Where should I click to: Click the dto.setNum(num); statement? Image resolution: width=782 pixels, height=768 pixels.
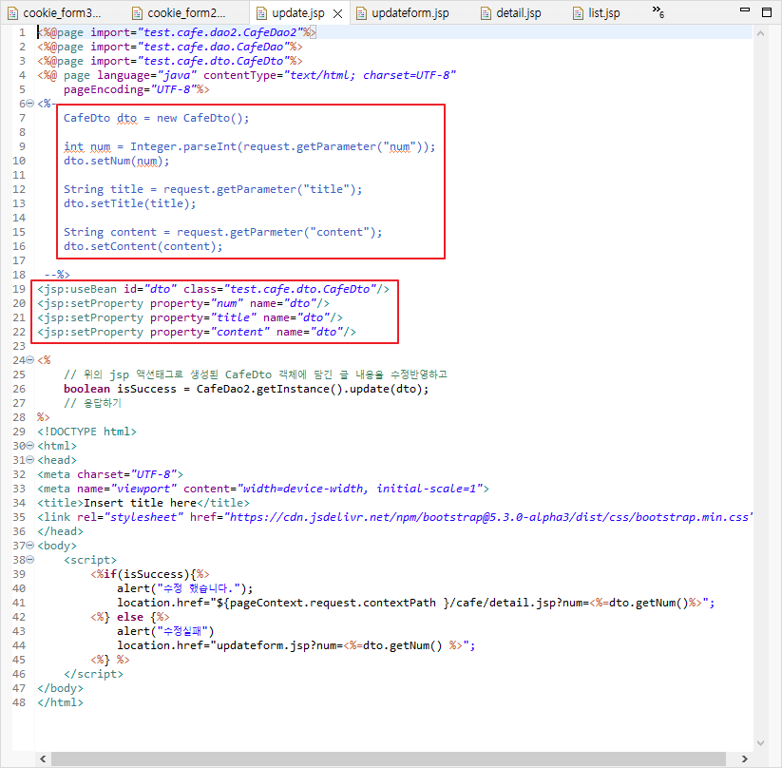click(x=116, y=161)
